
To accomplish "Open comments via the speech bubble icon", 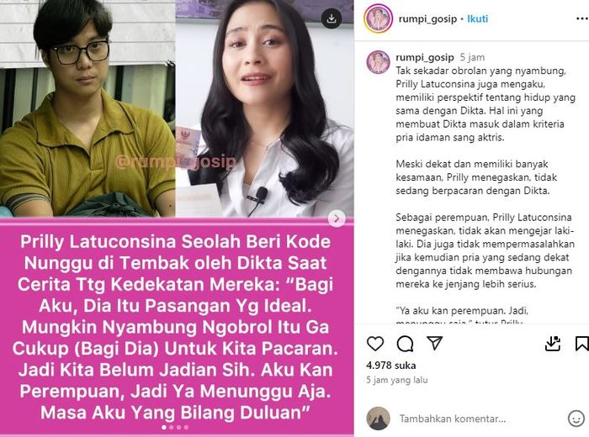I will pos(405,343).
